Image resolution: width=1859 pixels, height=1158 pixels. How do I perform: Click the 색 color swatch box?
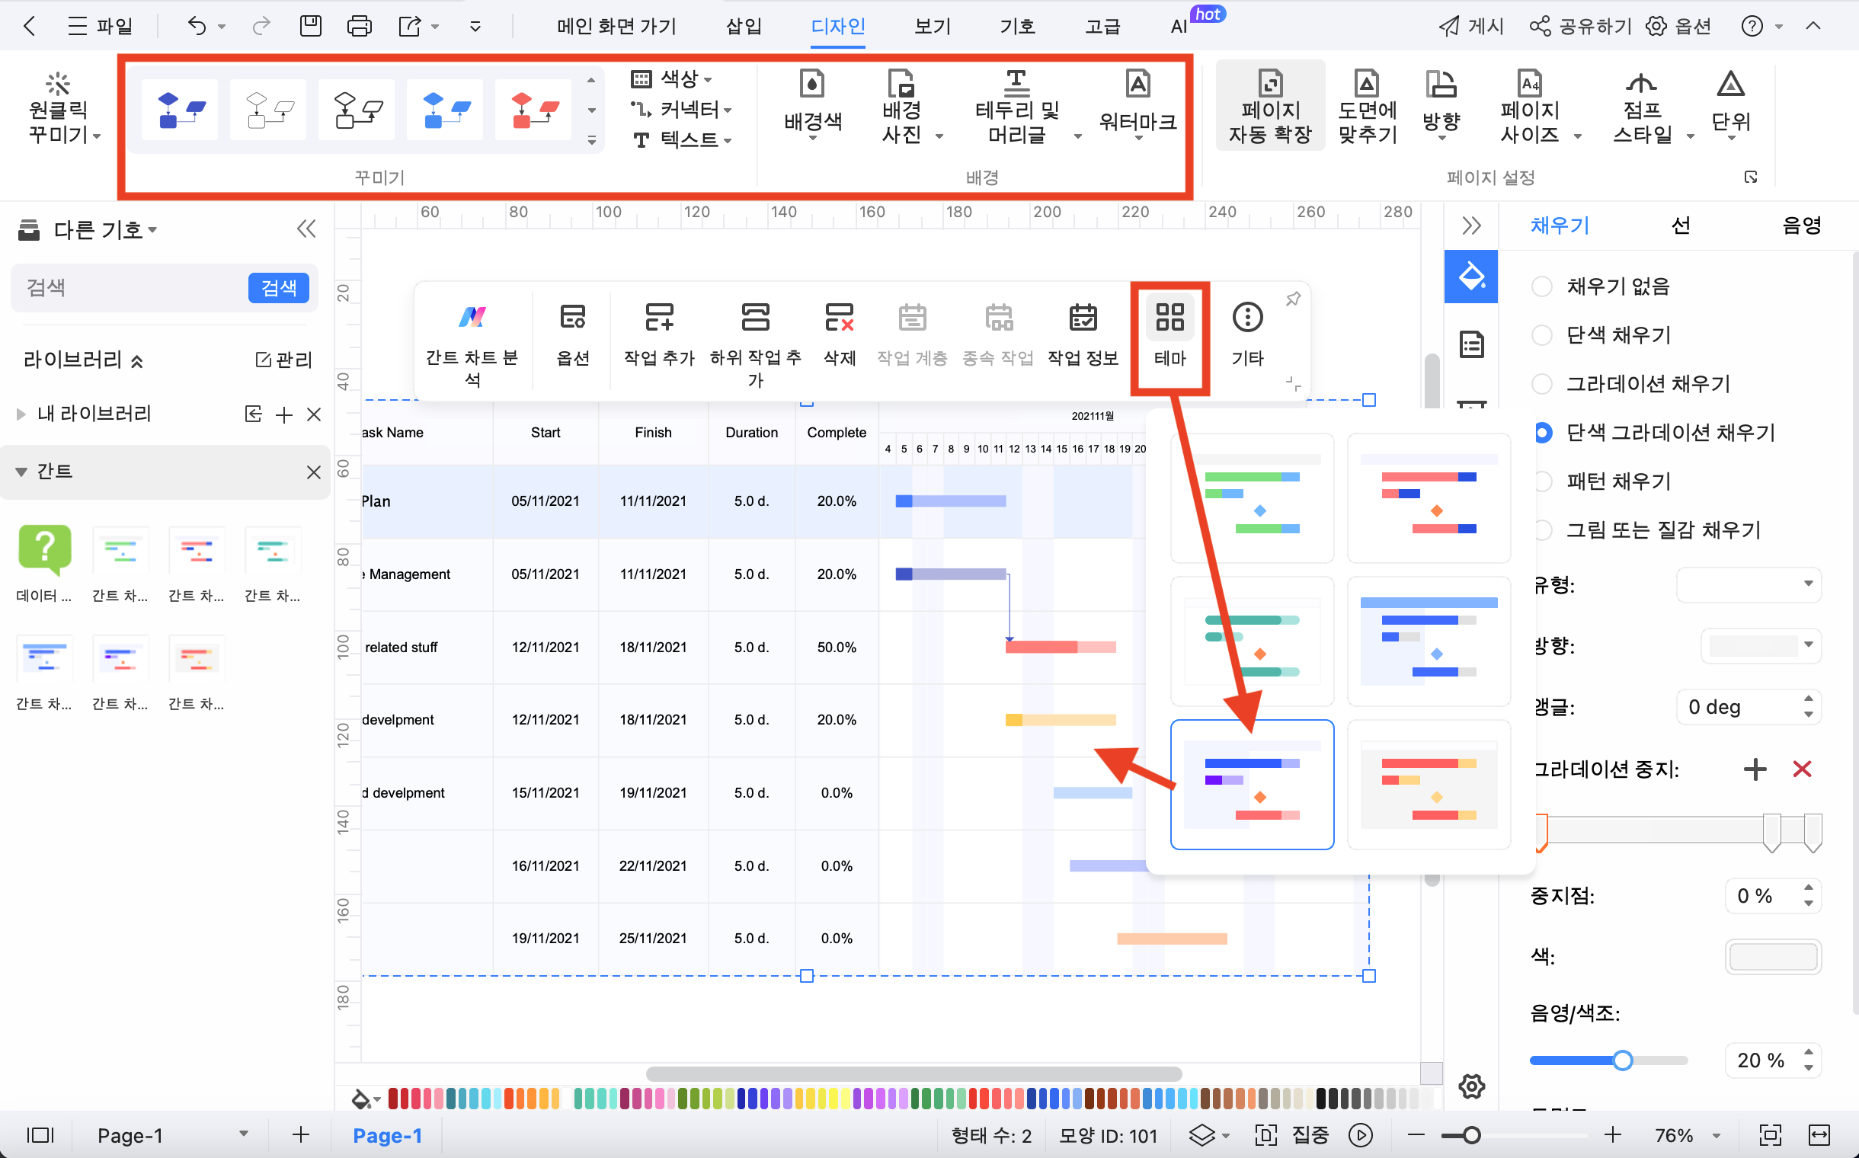pyautogui.click(x=1772, y=956)
